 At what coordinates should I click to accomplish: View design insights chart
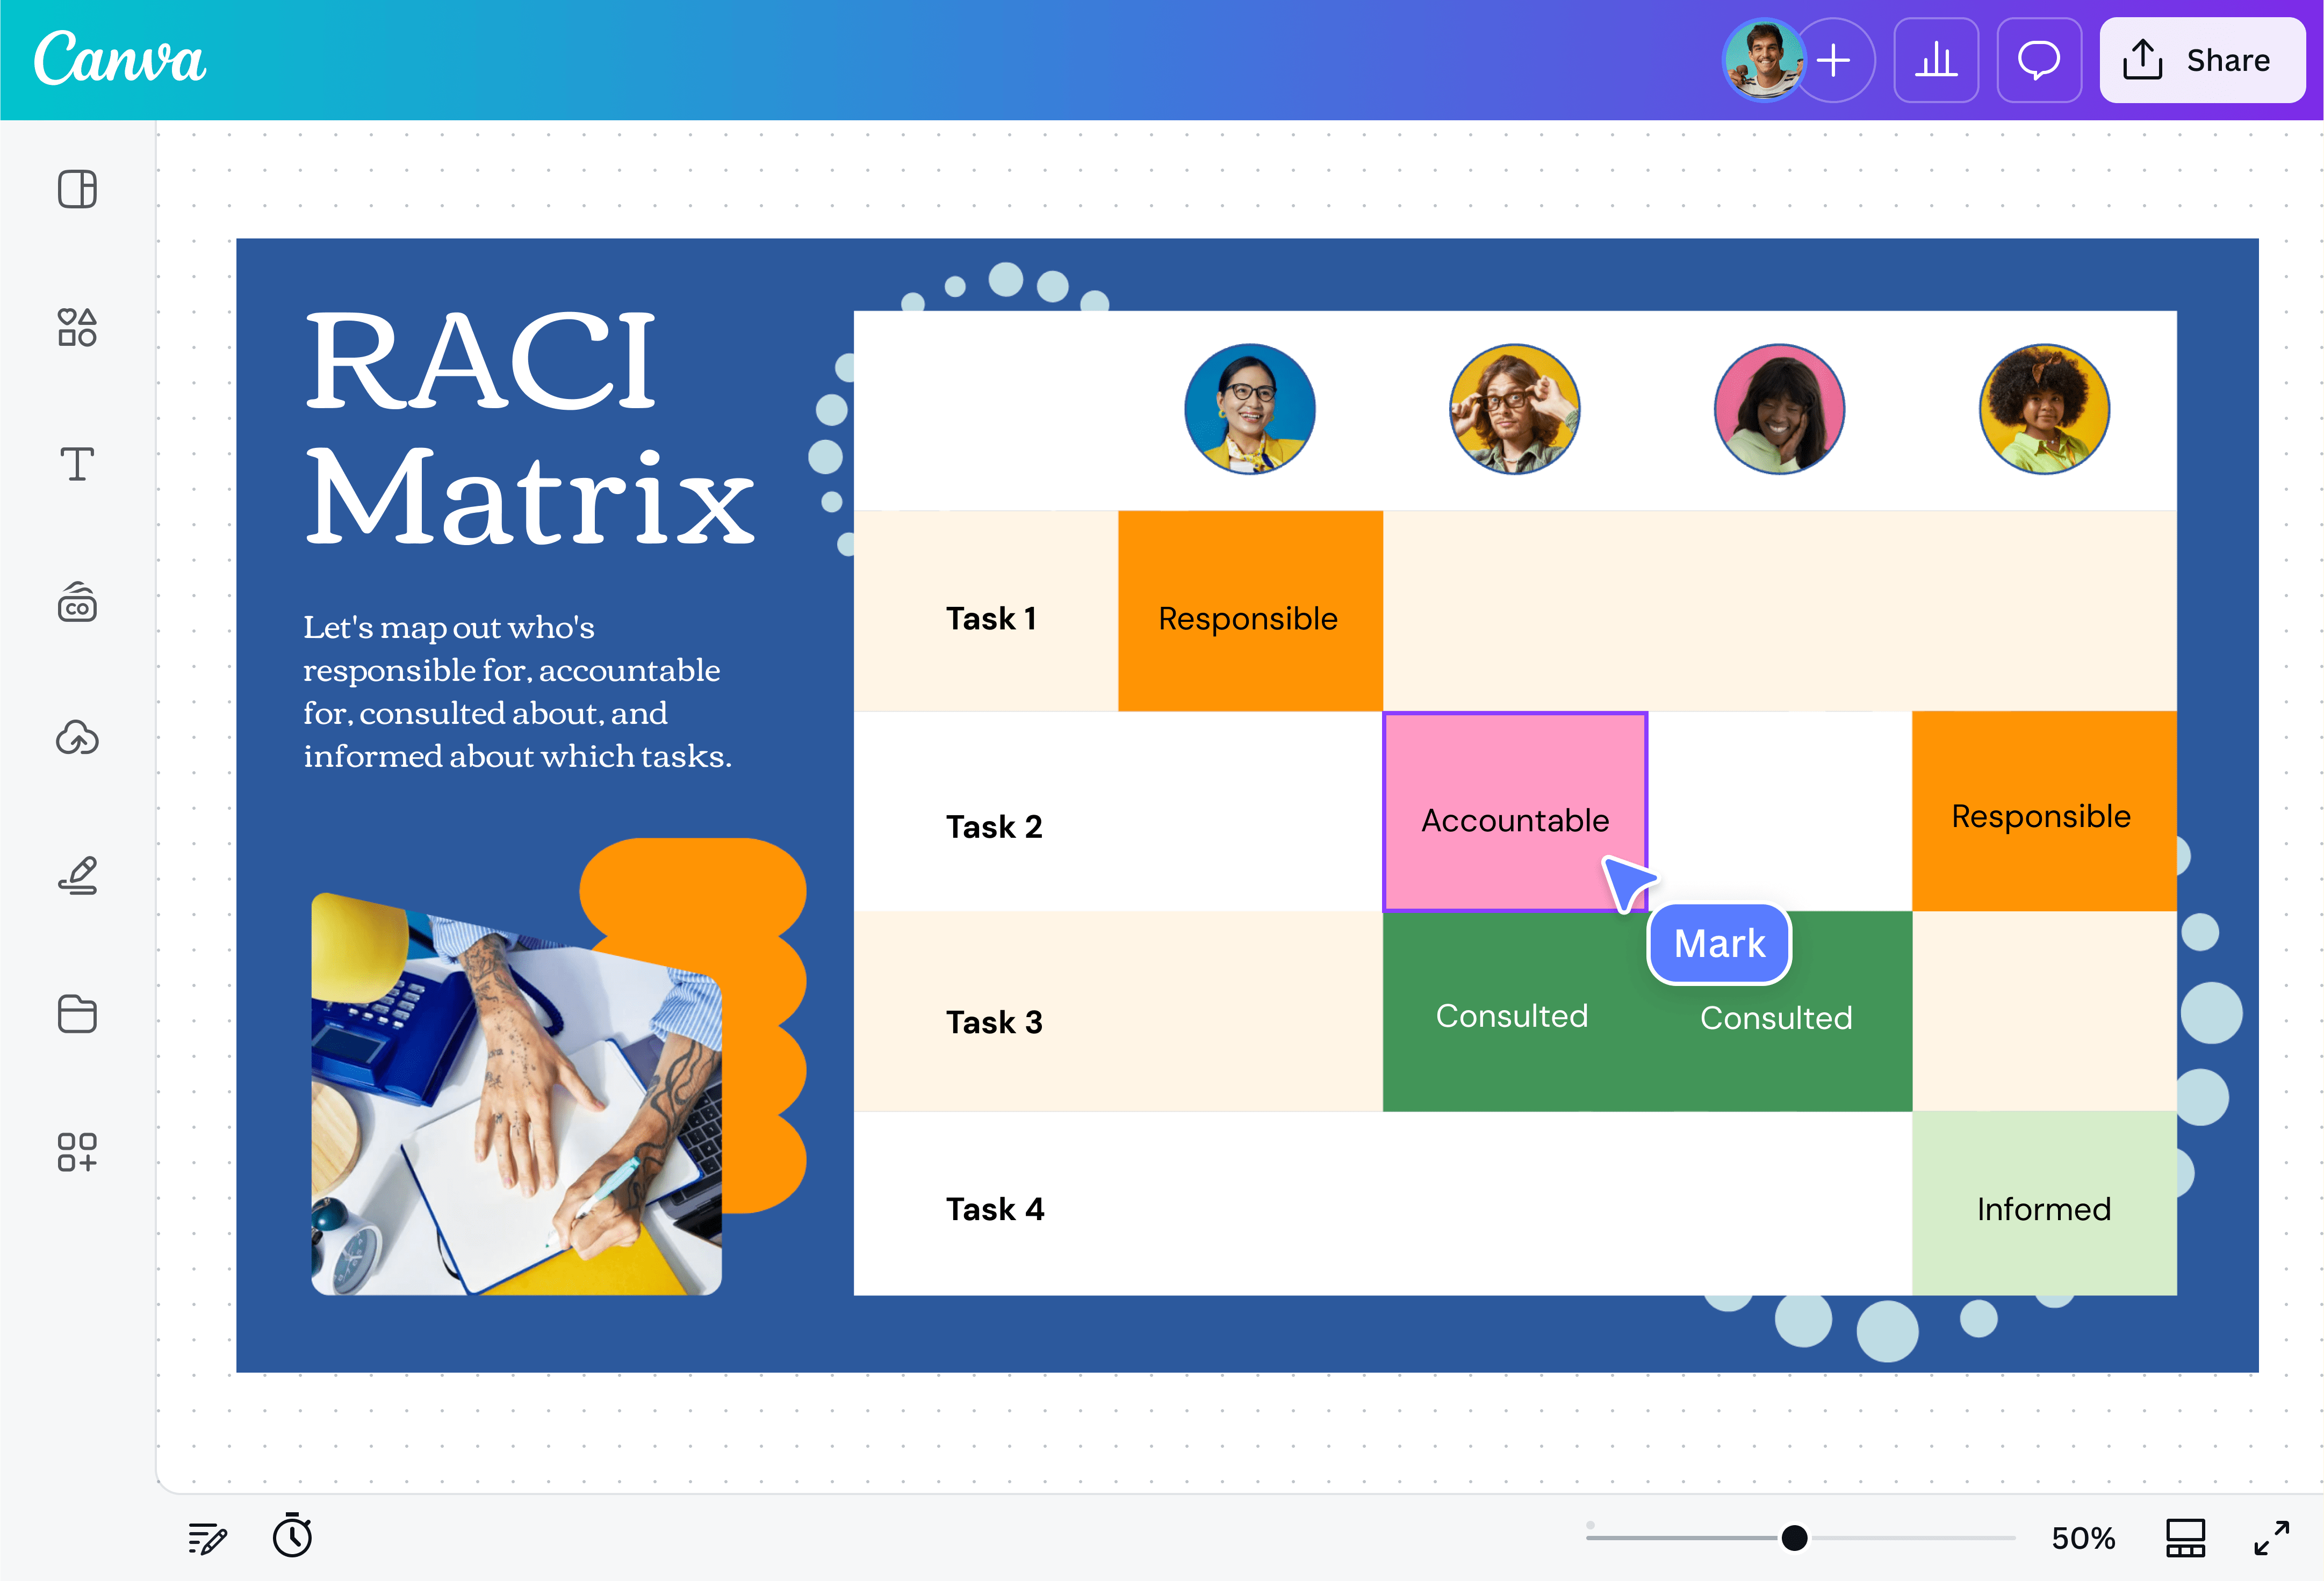coord(1936,60)
